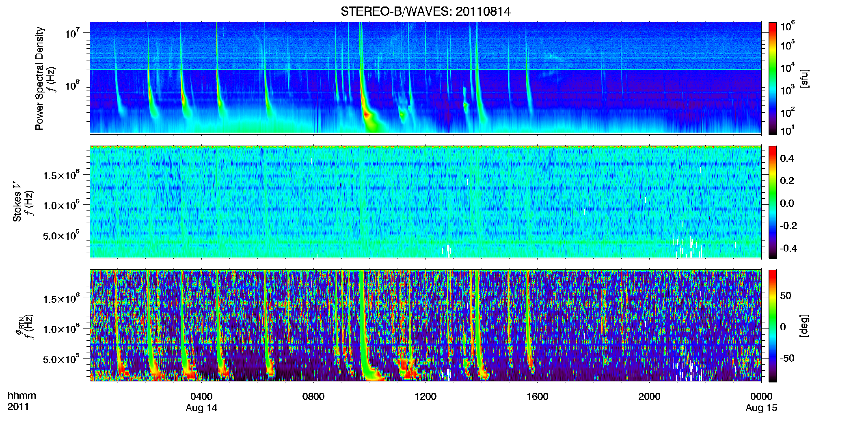Click the 1.5×10^6 tick of the φ RTN panel
This screenshot has height=438, width=851.
[61, 298]
